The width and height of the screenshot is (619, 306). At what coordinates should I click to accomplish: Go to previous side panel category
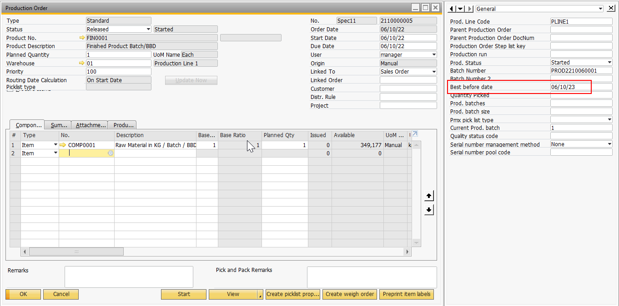point(452,9)
